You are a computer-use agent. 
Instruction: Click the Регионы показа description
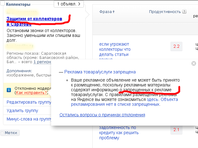(x=43, y=58)
